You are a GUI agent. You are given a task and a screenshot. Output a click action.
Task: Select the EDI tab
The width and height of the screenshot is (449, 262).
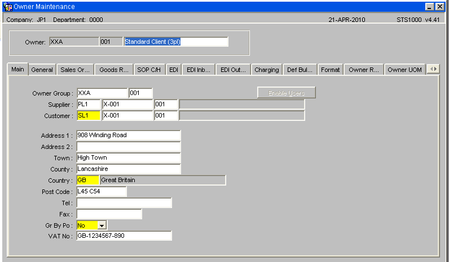click(x=174, y=70)
